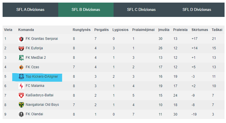The image size is (226, 123).
Task: Click the Skirtumas column header
Action: [x=199, y=30]
